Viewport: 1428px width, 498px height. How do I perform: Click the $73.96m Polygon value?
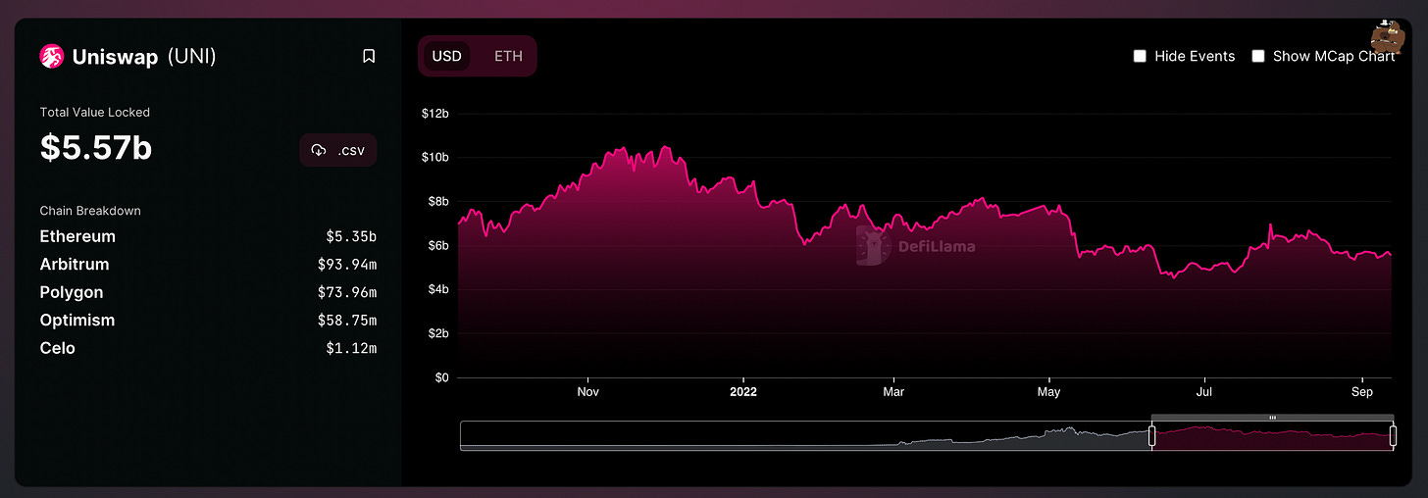click(x=347, y=292)
